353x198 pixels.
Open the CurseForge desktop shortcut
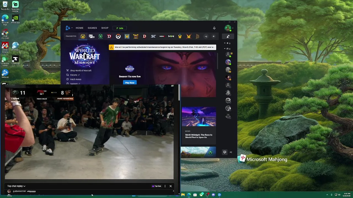coord(15,60)
